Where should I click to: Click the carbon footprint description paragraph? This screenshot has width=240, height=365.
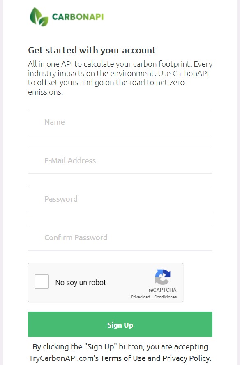click(120, 78)
